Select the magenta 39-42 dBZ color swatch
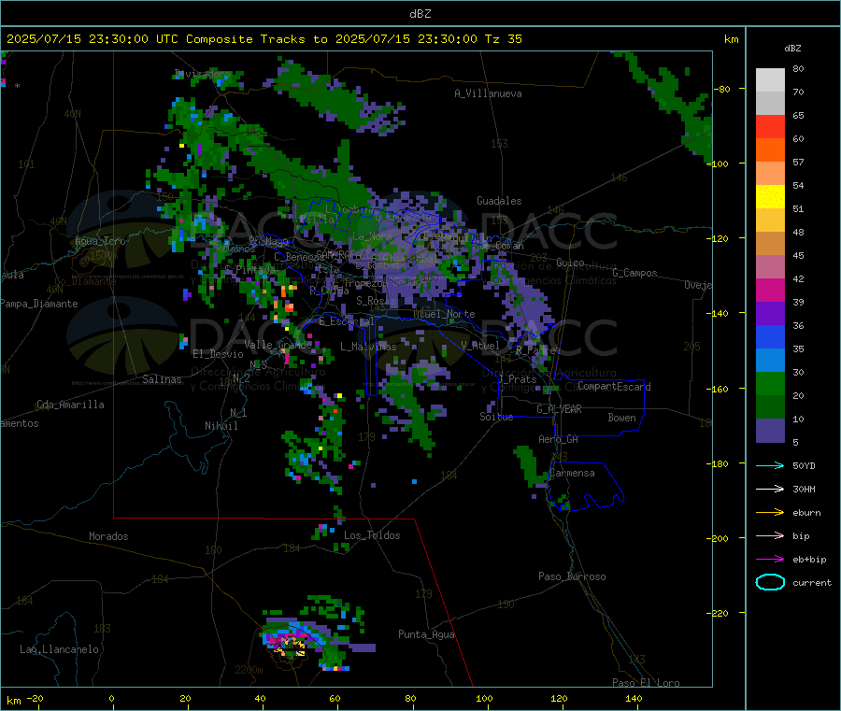Viewport: 841px width, 711px height. tap(770, 290)
